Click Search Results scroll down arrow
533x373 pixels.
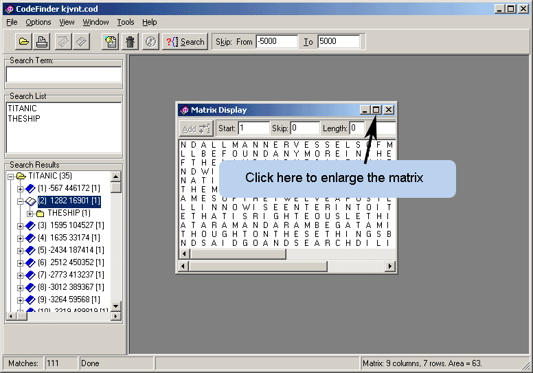click(x=116, y=306)
